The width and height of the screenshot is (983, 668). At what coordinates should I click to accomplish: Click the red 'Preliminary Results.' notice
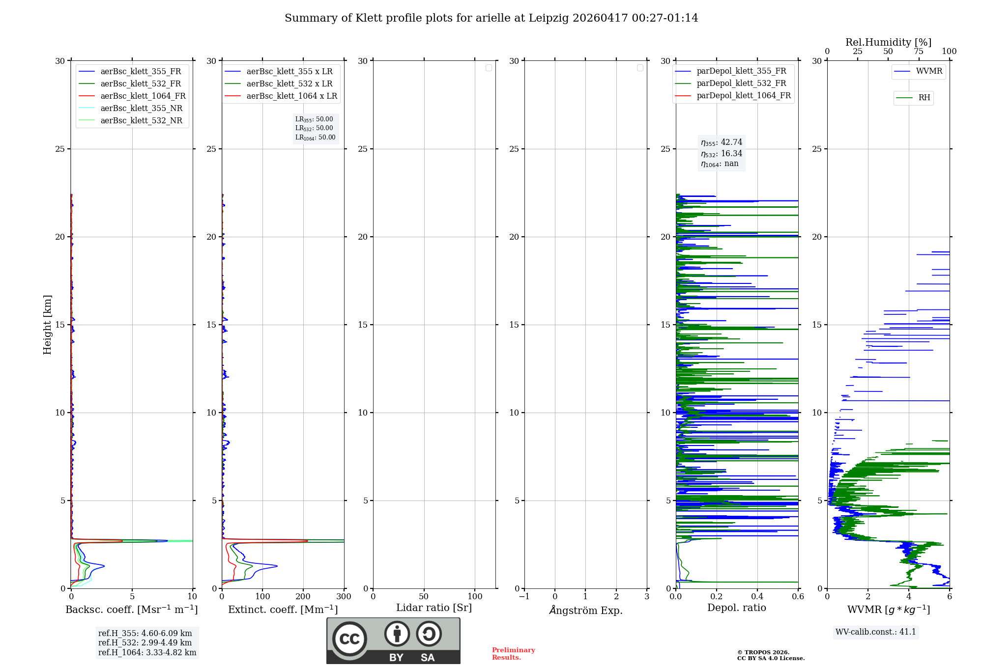coord(514,654)
